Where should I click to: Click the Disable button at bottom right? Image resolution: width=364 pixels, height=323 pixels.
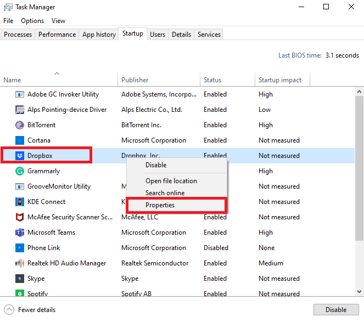pos(336,309)
